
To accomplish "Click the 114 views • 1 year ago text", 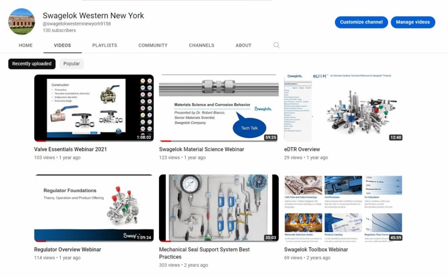I will pos(57,258).
